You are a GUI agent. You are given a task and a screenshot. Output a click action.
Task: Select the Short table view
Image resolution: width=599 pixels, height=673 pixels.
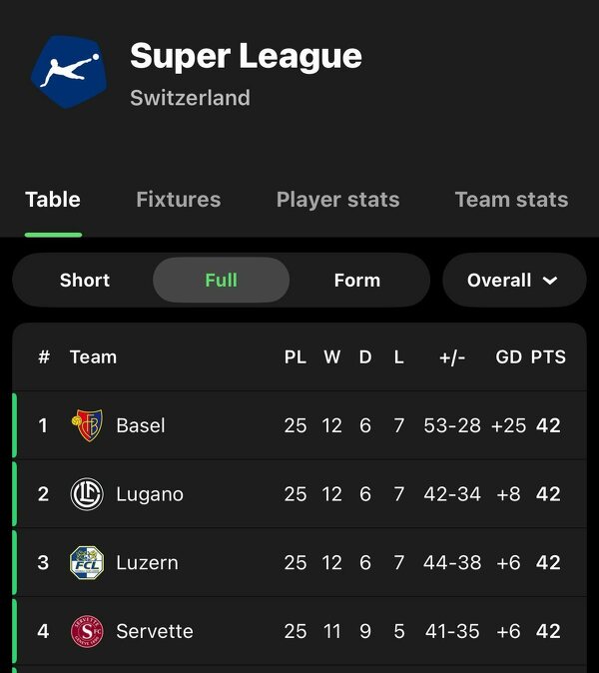[x=85, y=281]
